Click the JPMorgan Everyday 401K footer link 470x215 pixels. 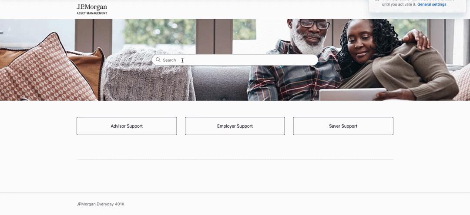tap(101, 204)
